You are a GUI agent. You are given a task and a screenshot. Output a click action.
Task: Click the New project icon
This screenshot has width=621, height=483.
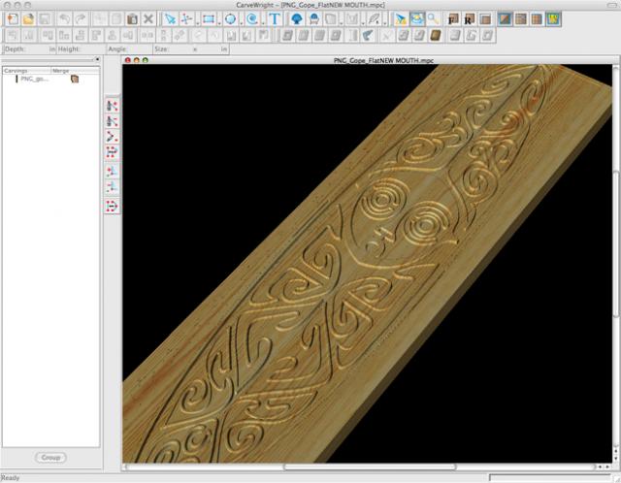pyautogui.click(x=12, y=18)
